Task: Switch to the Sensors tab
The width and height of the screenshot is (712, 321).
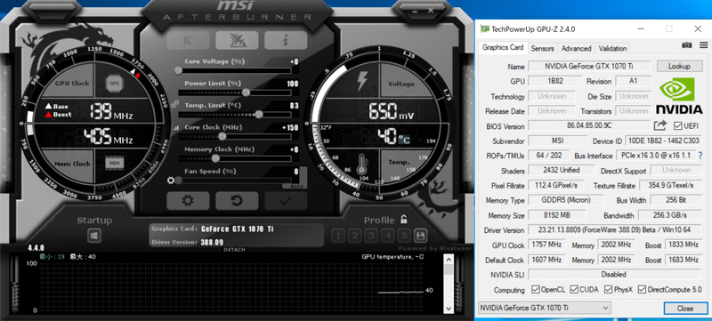Action: point(542,48)
